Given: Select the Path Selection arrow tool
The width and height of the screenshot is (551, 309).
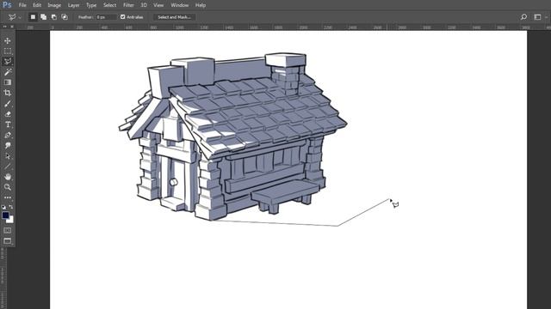Looking at the screenshot, I should (8, 156).
